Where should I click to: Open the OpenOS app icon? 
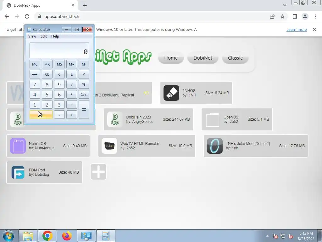coord(213,119)
